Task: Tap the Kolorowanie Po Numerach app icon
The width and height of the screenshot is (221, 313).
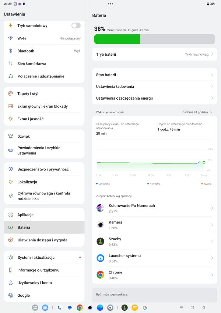Action: [100, 208]
